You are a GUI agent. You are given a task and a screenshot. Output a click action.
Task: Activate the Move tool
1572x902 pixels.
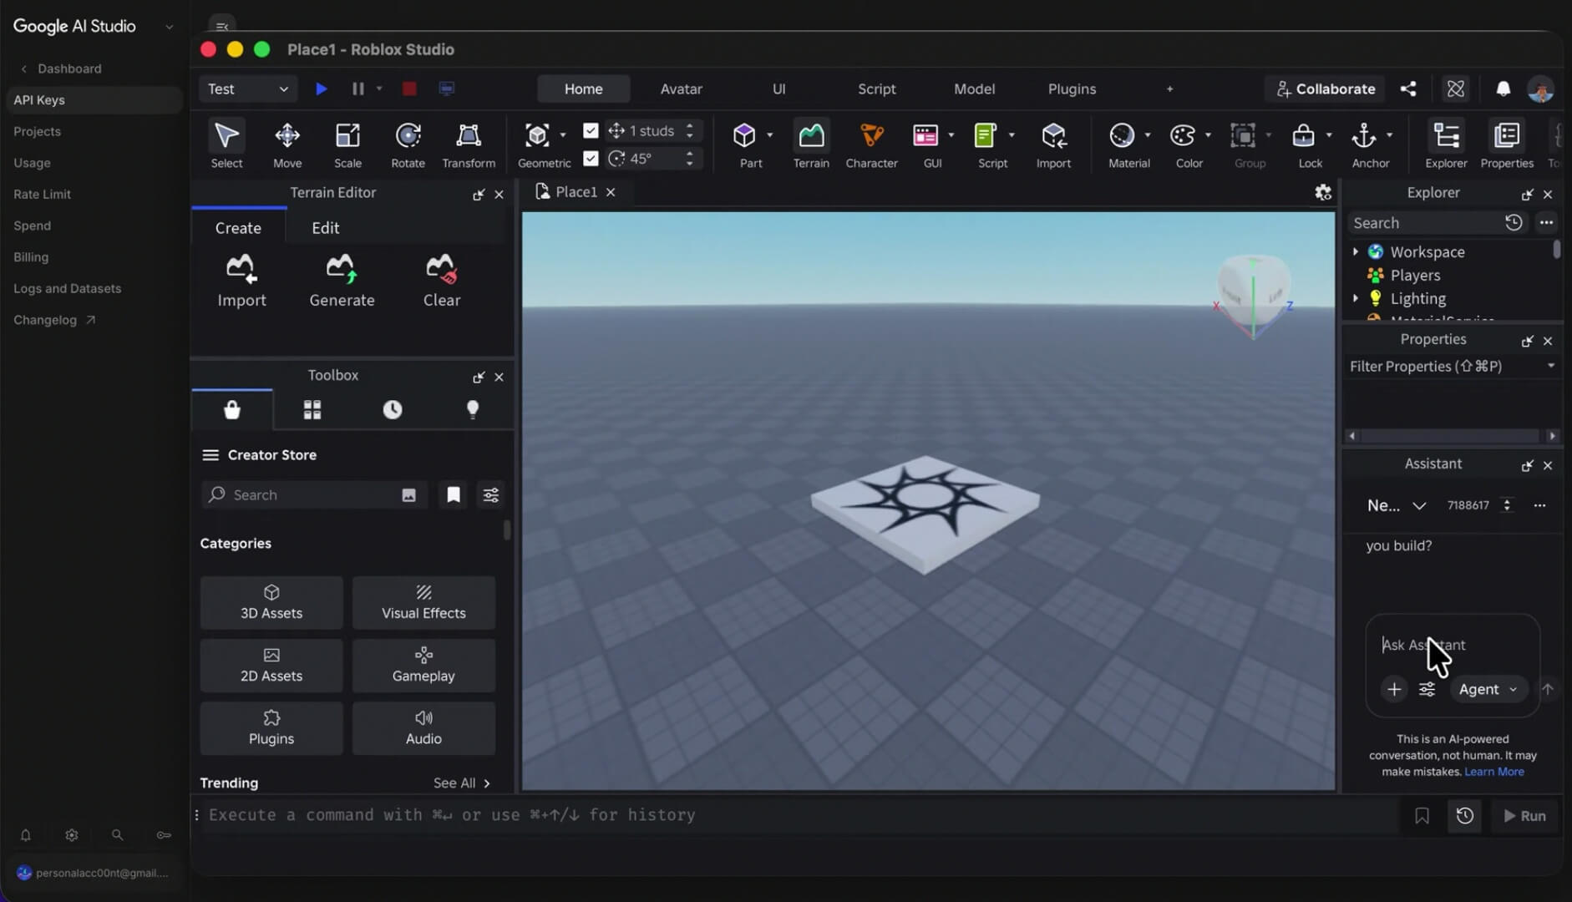(x=287, y=144)
